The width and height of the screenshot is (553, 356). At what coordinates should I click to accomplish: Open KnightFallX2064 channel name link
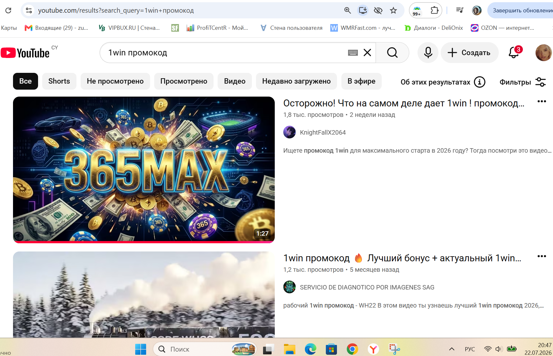click(323, 132)
